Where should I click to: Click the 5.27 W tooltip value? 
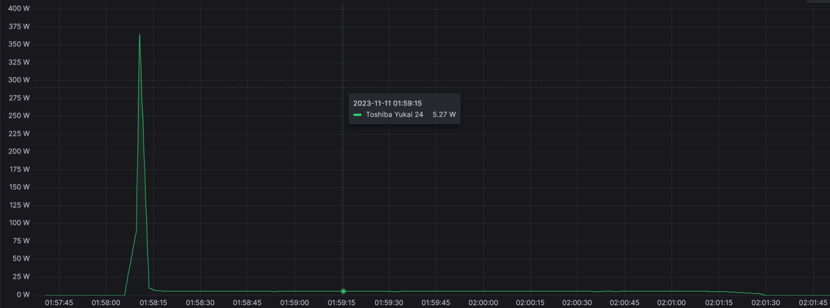point(444,114)
